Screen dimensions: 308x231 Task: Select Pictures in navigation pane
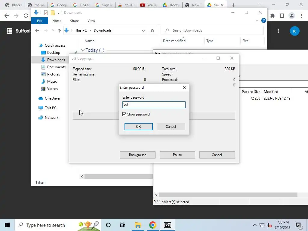click(54, 74)
